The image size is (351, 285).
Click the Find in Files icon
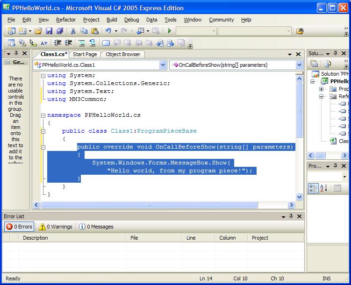tap(300, 31)
